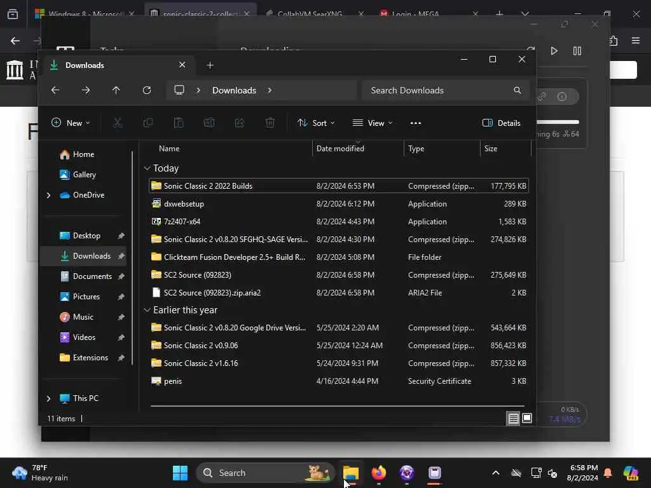Screen dimensions: 651x488
Task: Open the View dropdown
Action: [x=373, y=123]
